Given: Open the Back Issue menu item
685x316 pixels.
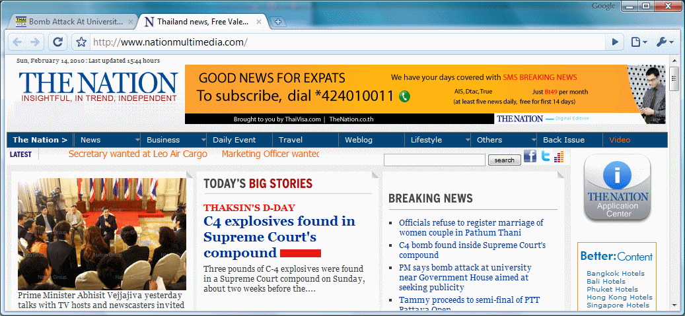Looking at the screenshot, I should click(563, 140).
